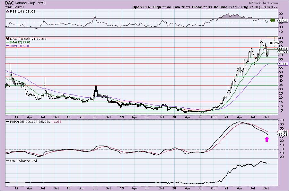
Task: Select the On Balance Vol label
Action: (x=23, y=161)
